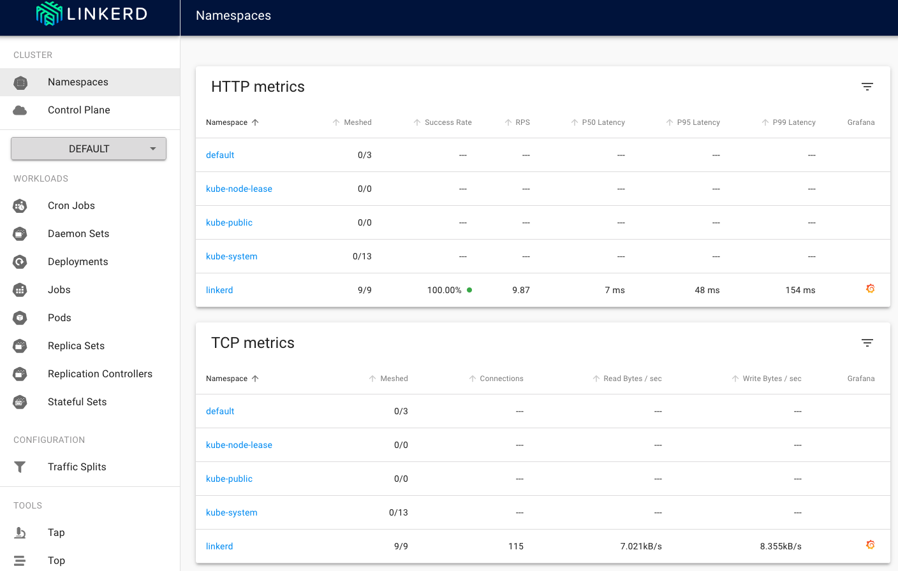The width and height of the screenshot is (898, 571).
Task: Open kube-node-lease in HTTP metrics
Action: 239,189
